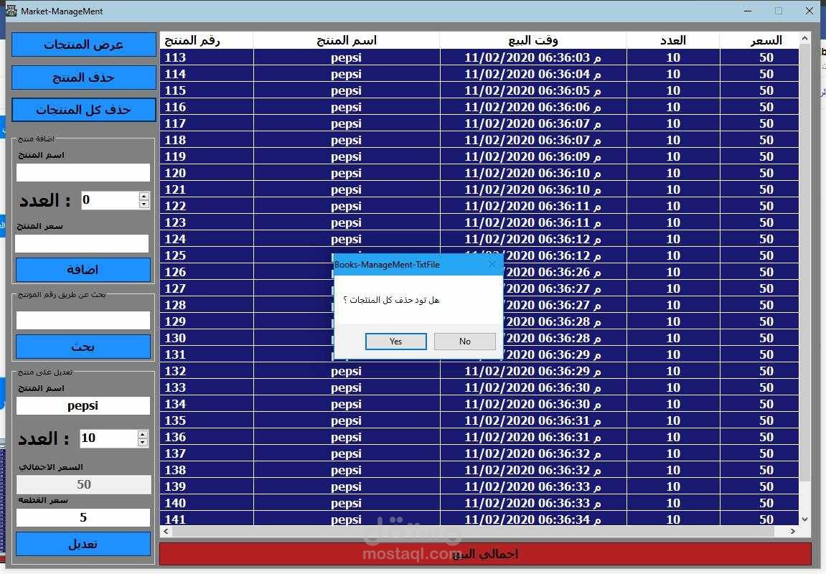Decrease the add-product quantity with the down arrow

click(144, 204)
